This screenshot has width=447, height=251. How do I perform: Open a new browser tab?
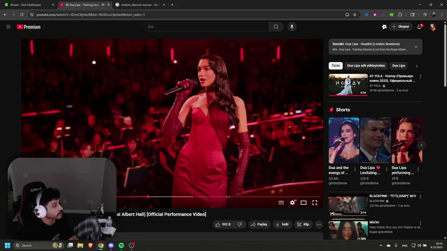(172, 5)
